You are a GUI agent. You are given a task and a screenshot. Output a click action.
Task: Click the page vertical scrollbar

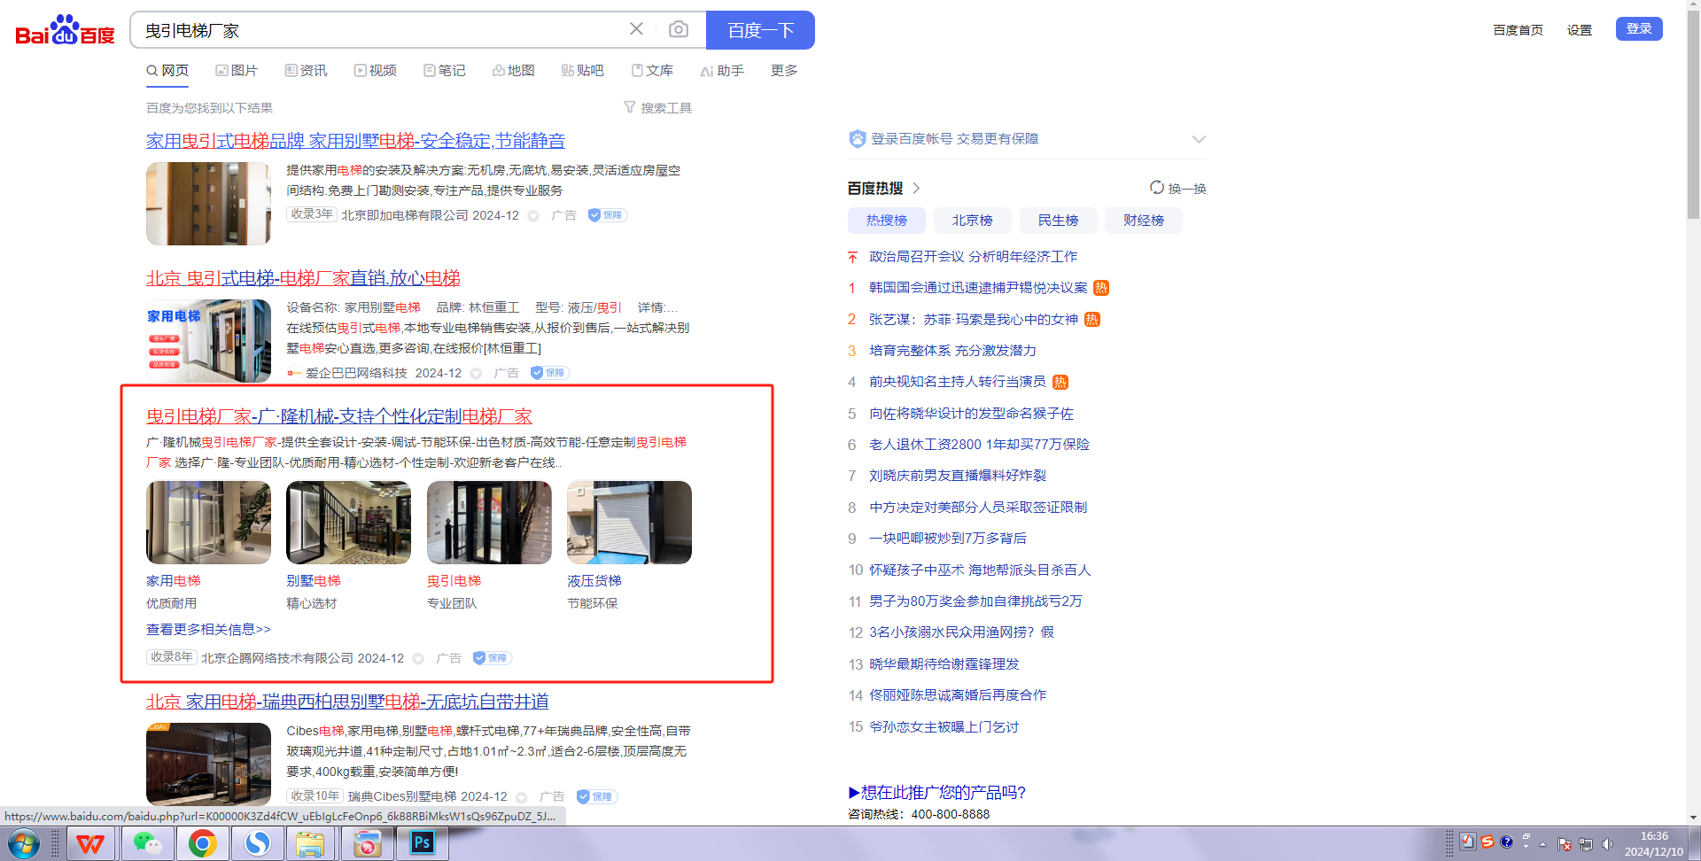pos(1693,115)
